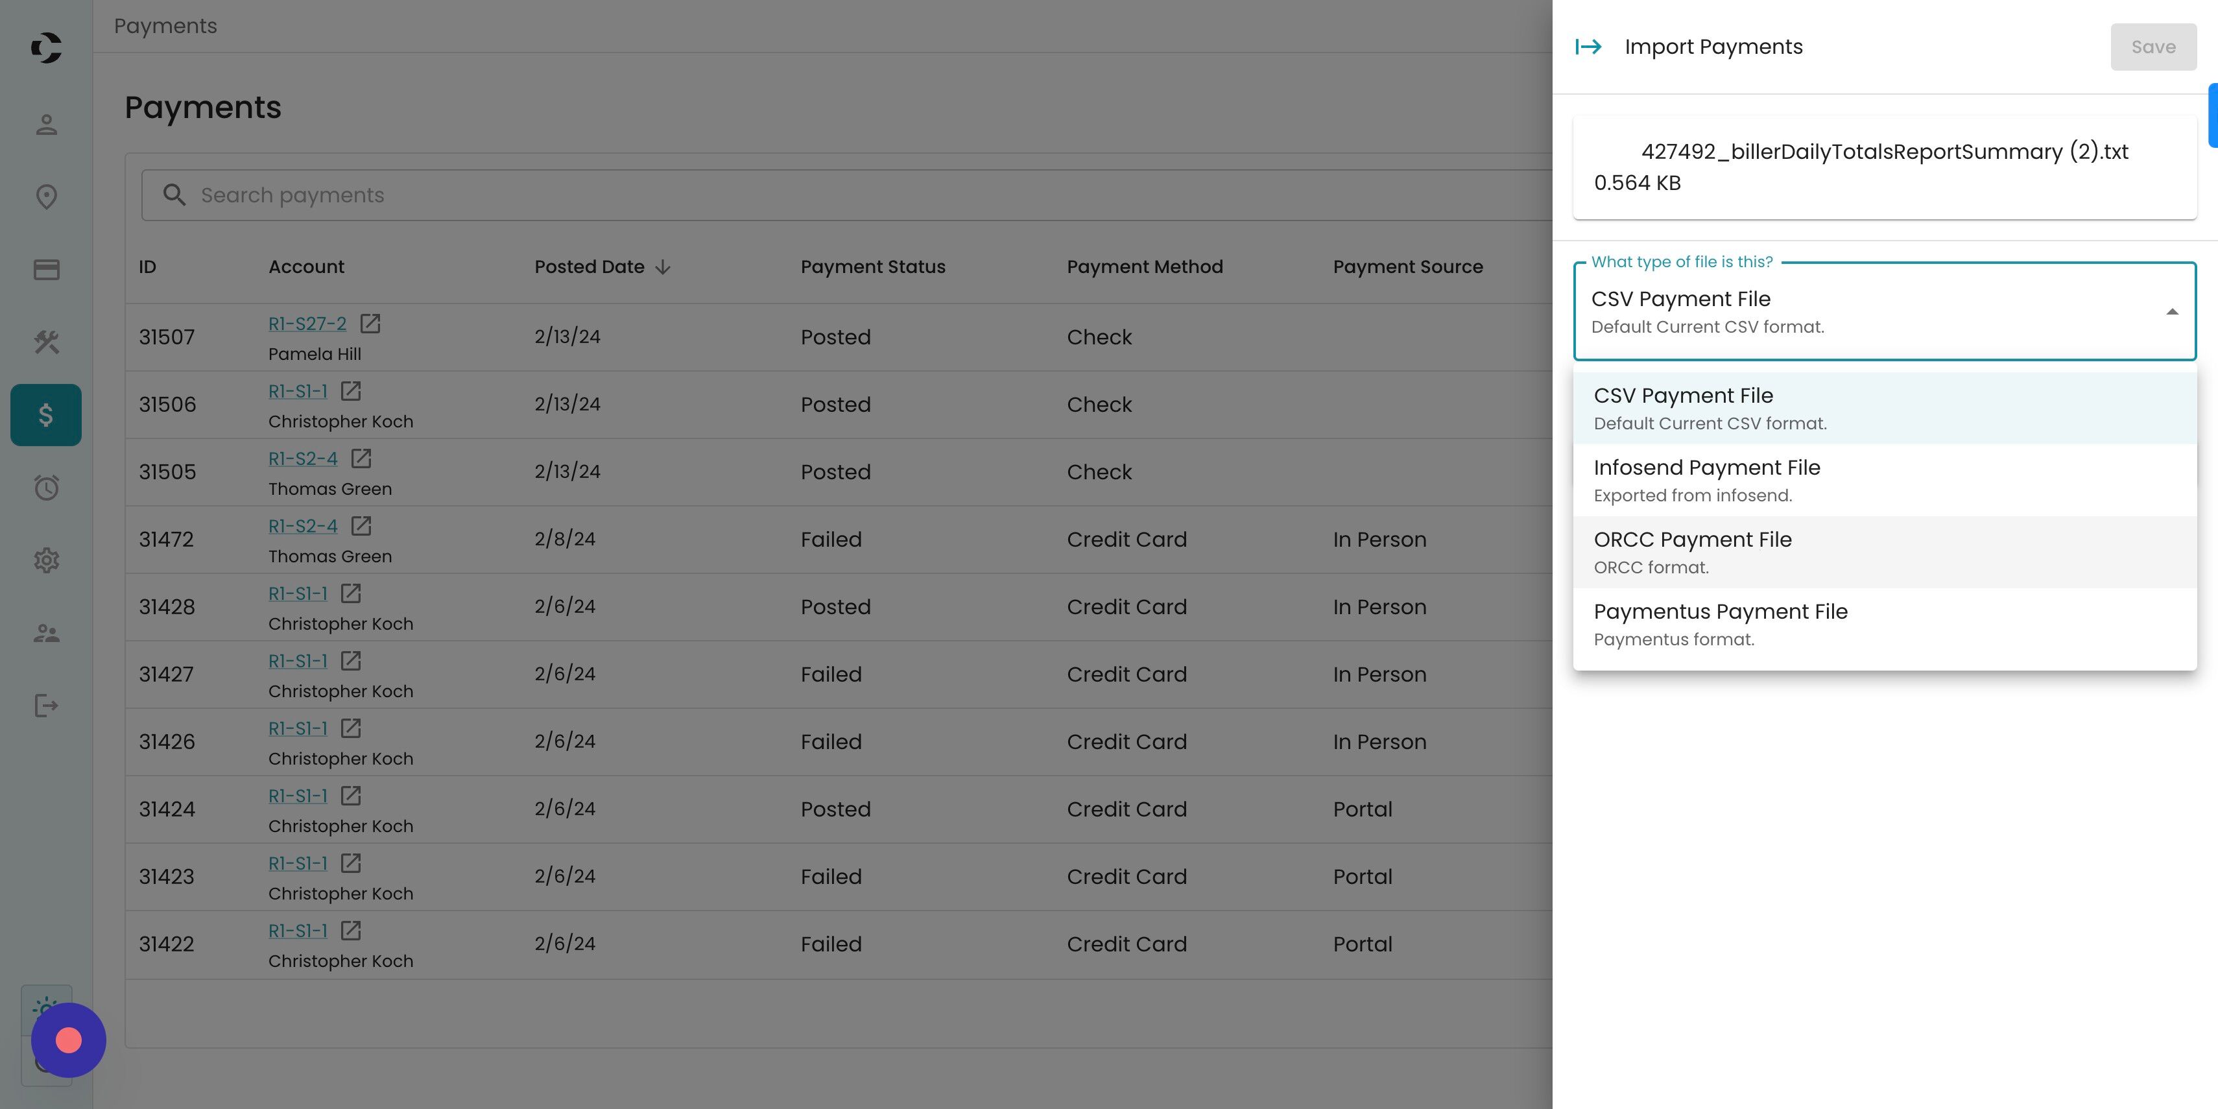Open the alarm clock sidebar icon
Viewport: 2218px width, 1109px height.
pos(47,488)
